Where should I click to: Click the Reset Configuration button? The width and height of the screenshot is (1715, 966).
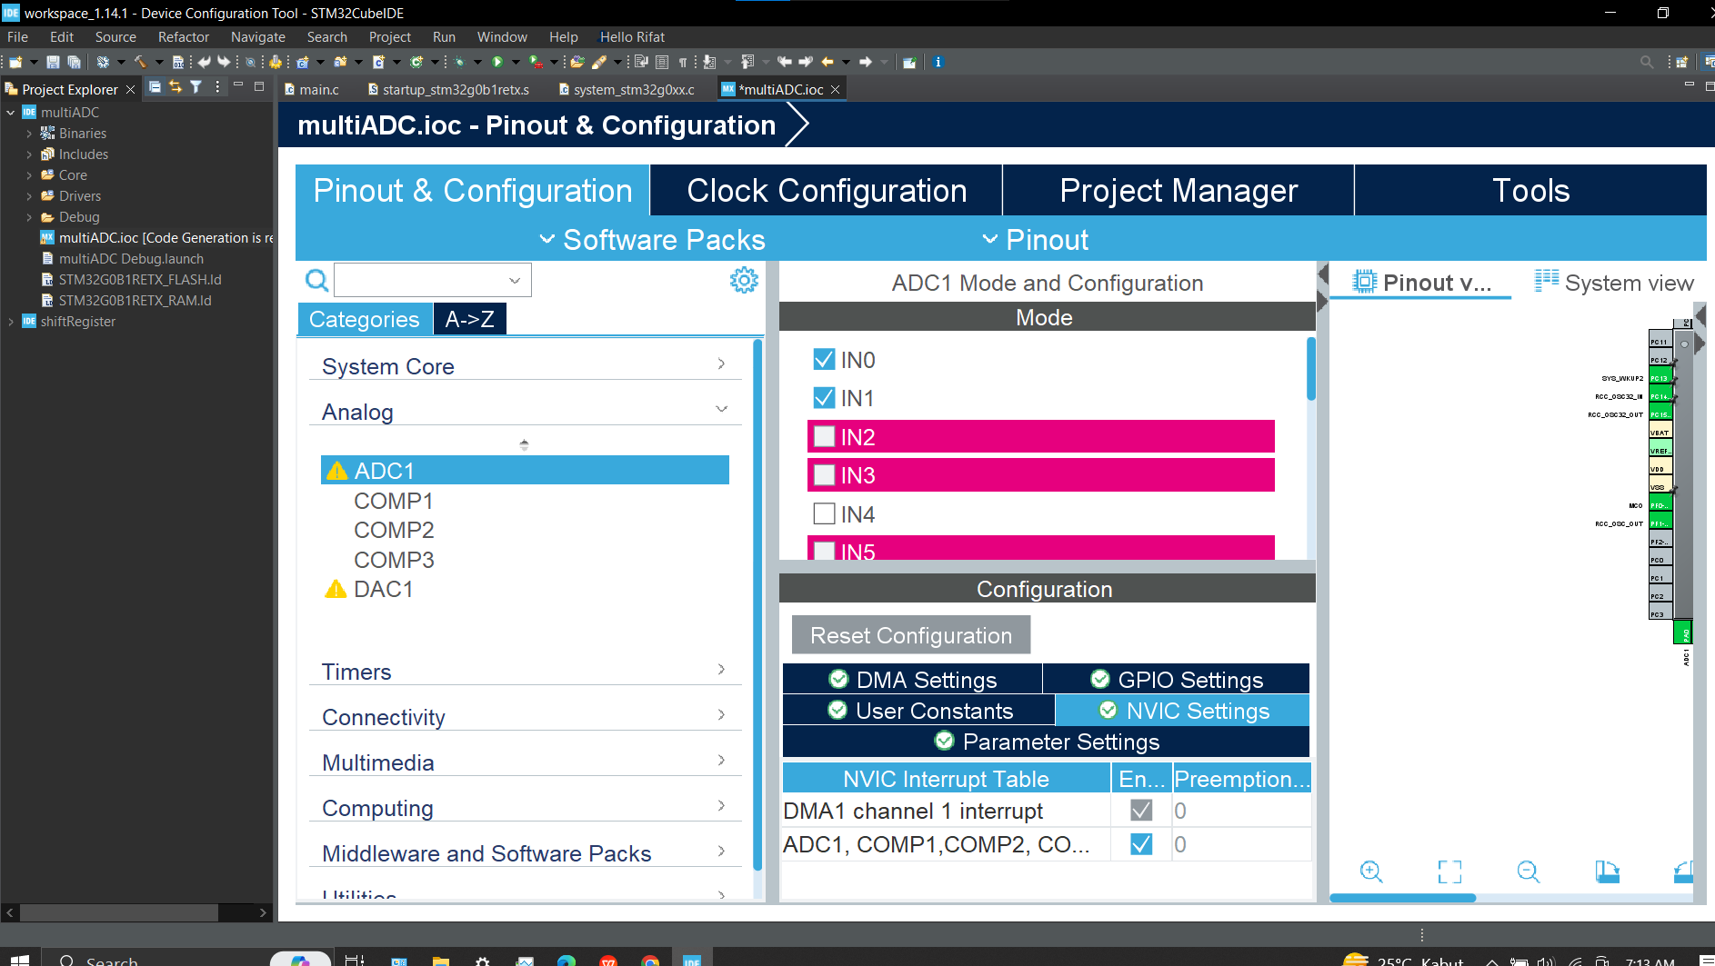click(910, 634)
